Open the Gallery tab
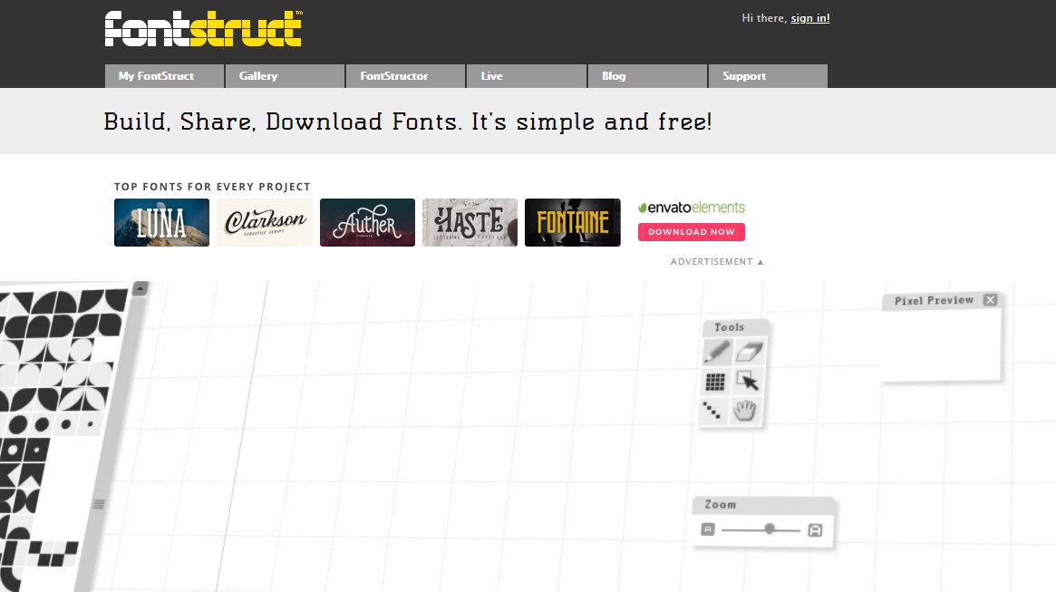 tap(285, 76)
